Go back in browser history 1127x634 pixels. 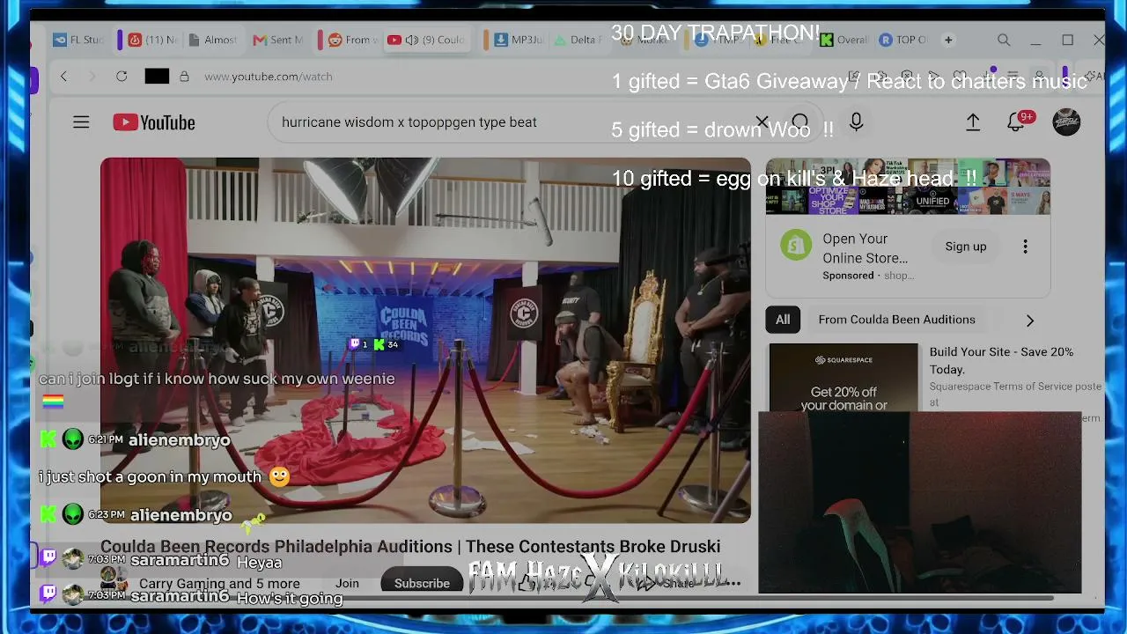tap(63, 77)
